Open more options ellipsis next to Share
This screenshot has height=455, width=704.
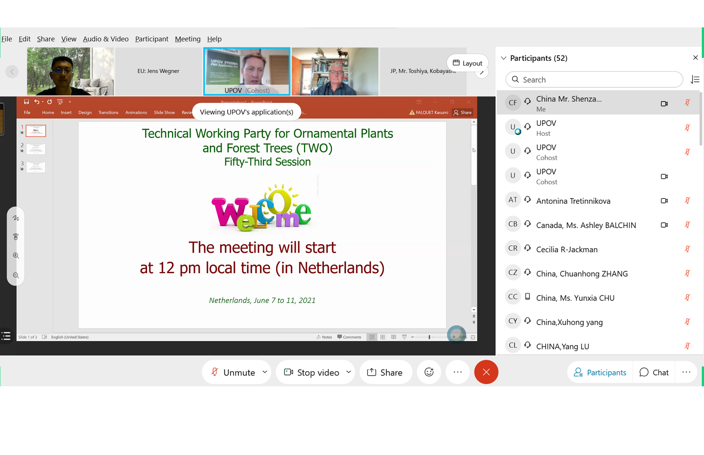tap(457, 372)
